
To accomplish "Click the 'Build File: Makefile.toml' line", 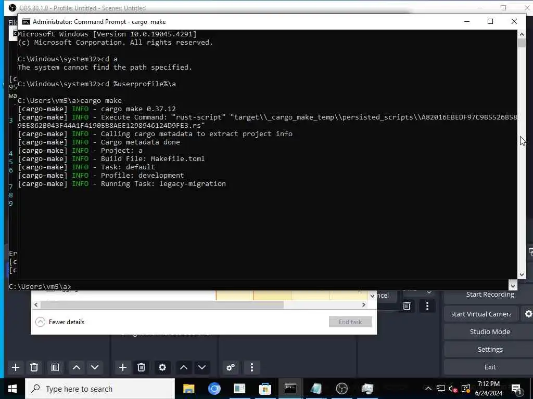I will coord(111,159).
